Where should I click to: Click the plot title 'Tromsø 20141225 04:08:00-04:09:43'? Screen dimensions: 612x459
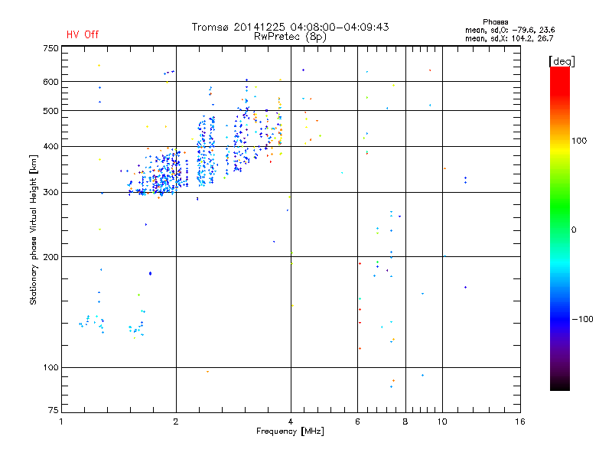coord(290,27)
